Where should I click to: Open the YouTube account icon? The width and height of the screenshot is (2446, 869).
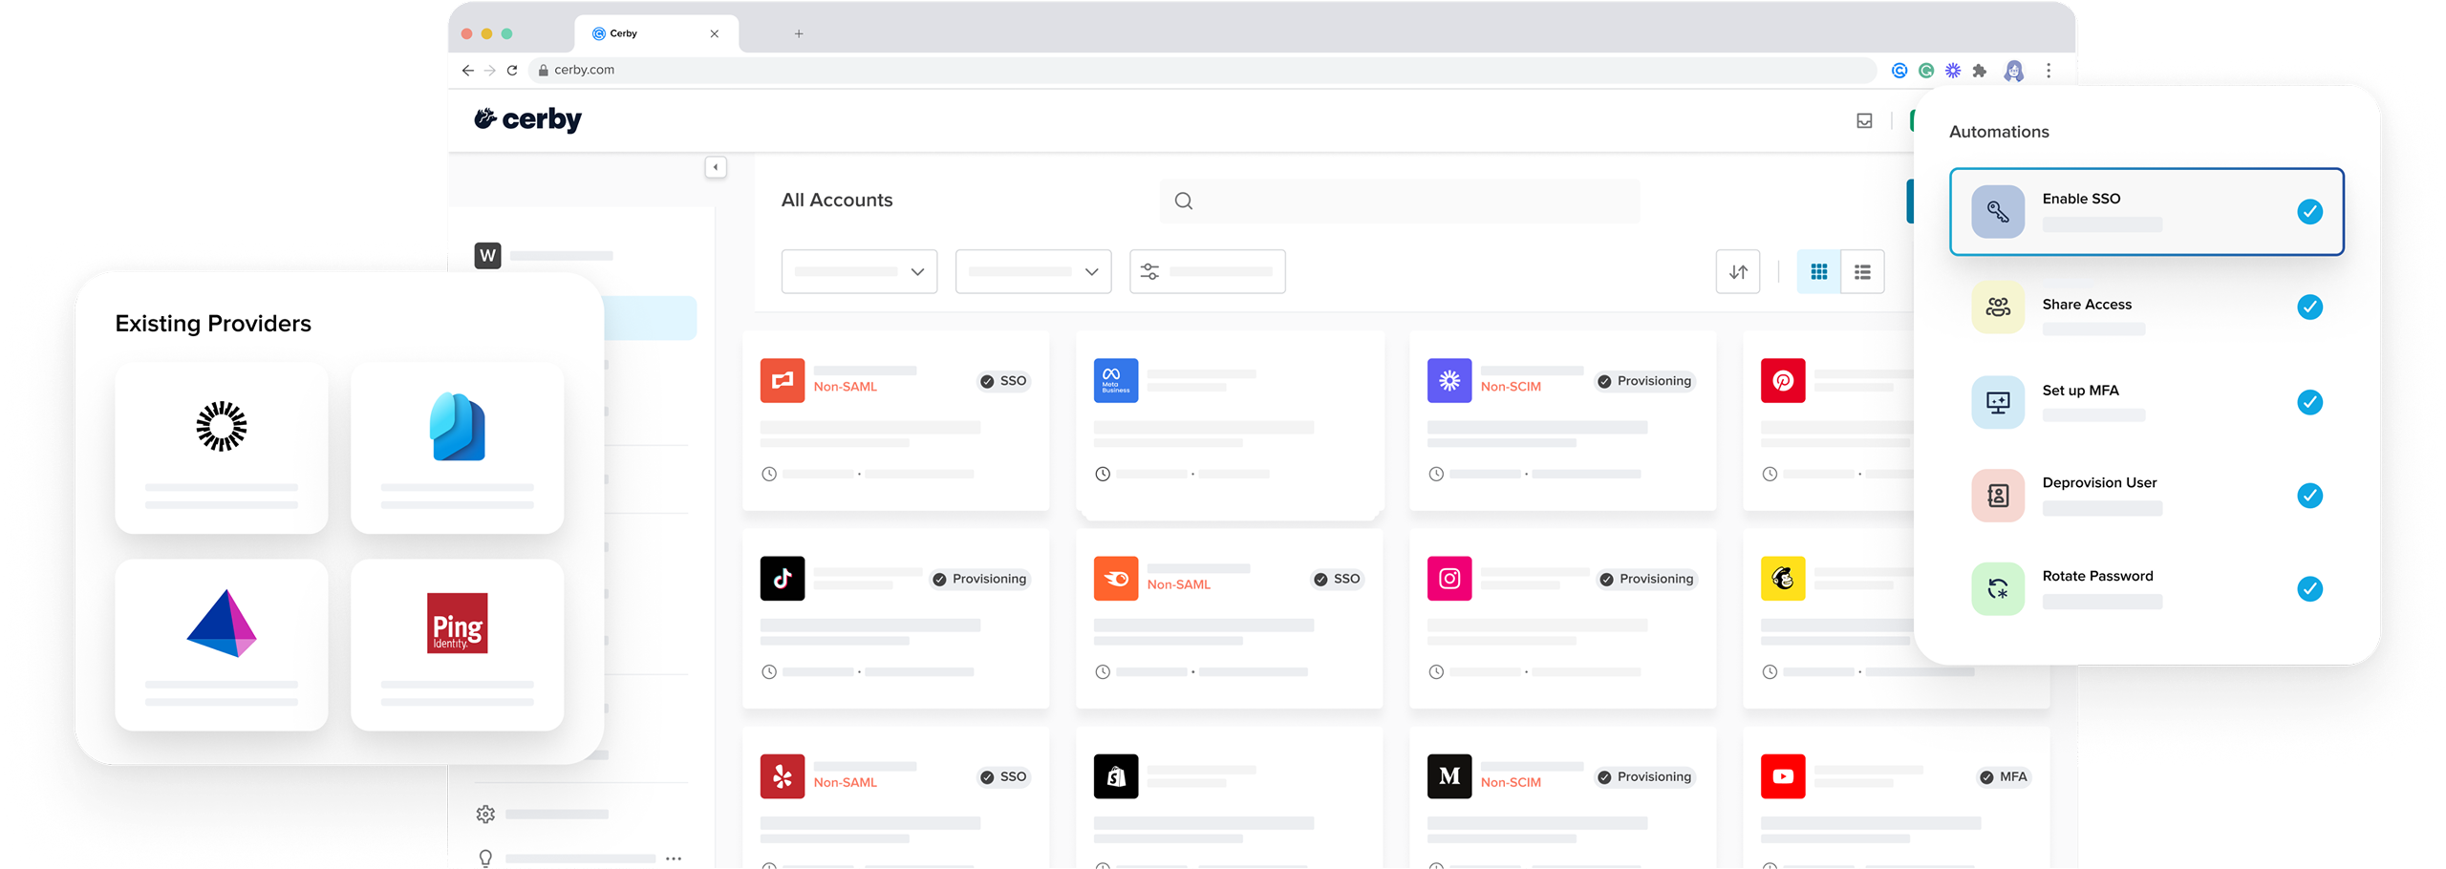click(x=1783, y=776)
